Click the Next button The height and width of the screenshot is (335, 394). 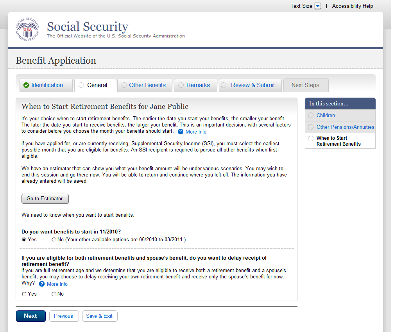[x=30, y=316]
